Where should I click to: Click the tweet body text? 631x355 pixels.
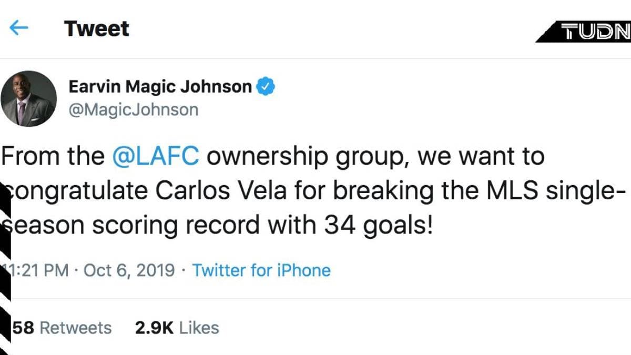click(263, 189)
